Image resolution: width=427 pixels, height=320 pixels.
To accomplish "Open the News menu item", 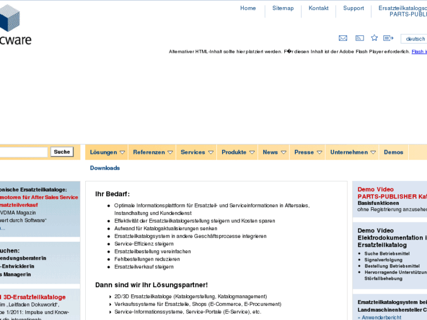I will pos(270,152).
